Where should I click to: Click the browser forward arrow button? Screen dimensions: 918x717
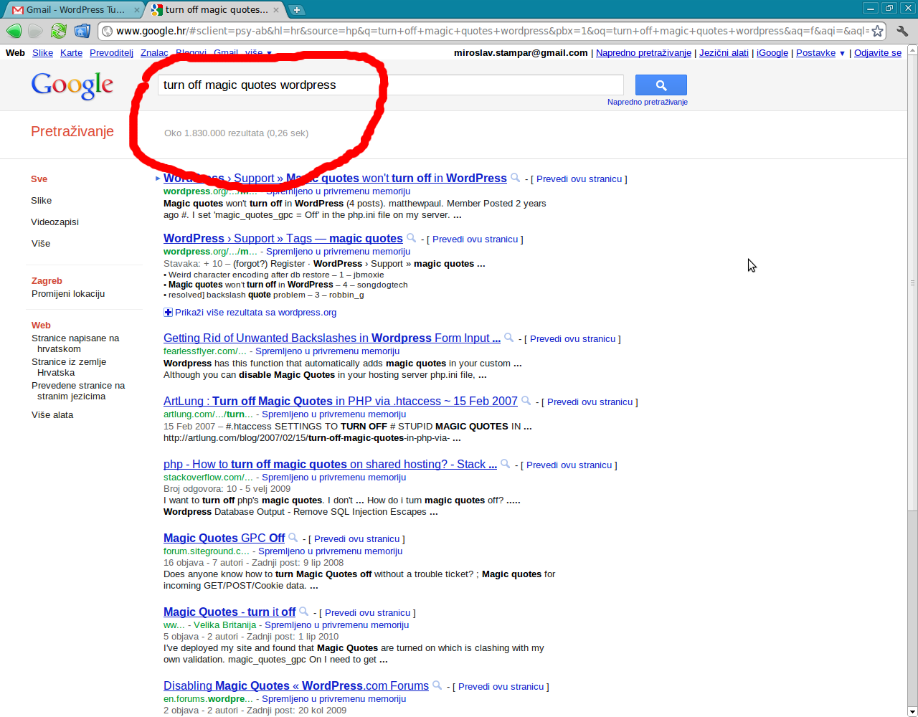click(36, 31)
